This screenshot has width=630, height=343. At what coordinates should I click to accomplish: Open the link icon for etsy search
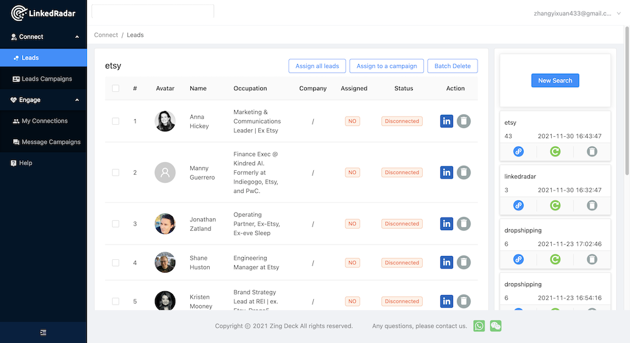(518, 151)
